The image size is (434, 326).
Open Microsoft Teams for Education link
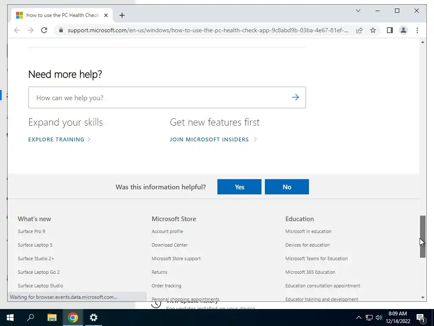tap(316, 259)
